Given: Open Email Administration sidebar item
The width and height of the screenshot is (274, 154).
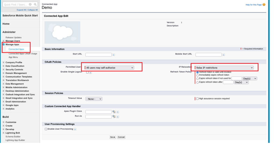Looking at the screenshot, I should coord(16,102).
